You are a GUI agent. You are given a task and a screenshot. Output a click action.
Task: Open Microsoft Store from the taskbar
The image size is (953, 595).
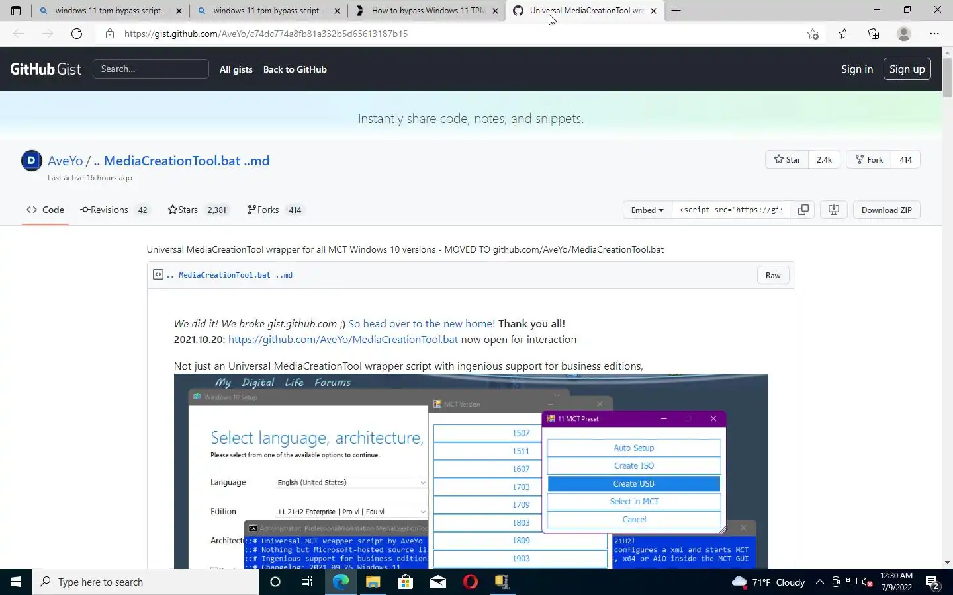point(405,582)
